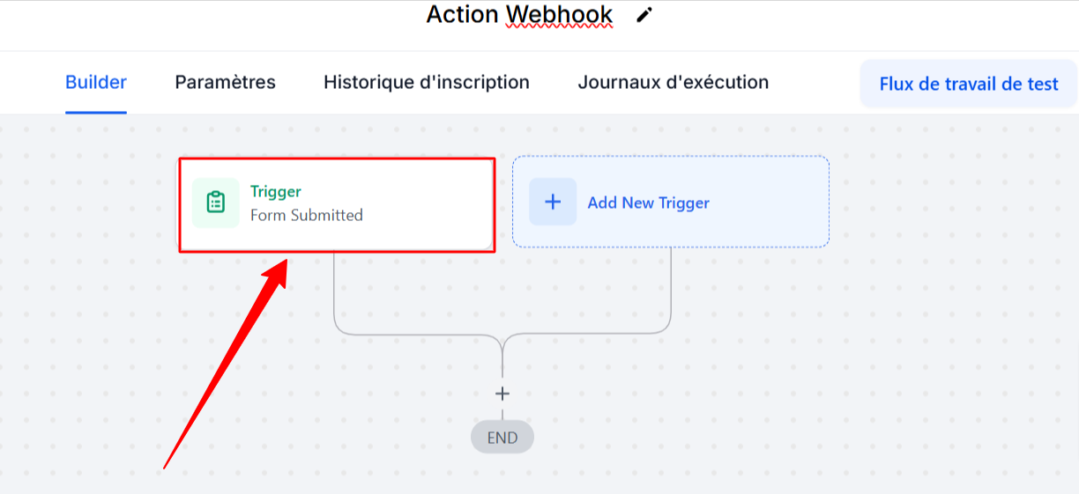The height and width of the screenshot is (494, 1079).
Task: Click the Add New Trigger label
Action: 649,203
